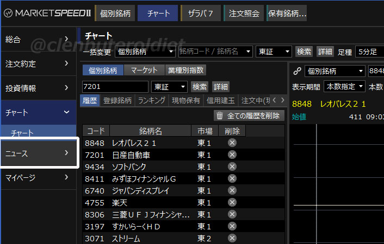Click the 7201 stock code input field
This screenshot has width=384, height=244.
coord(115,87)
